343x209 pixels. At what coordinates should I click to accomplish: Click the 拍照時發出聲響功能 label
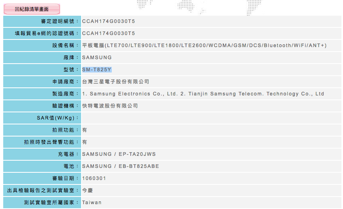[51, 142]
